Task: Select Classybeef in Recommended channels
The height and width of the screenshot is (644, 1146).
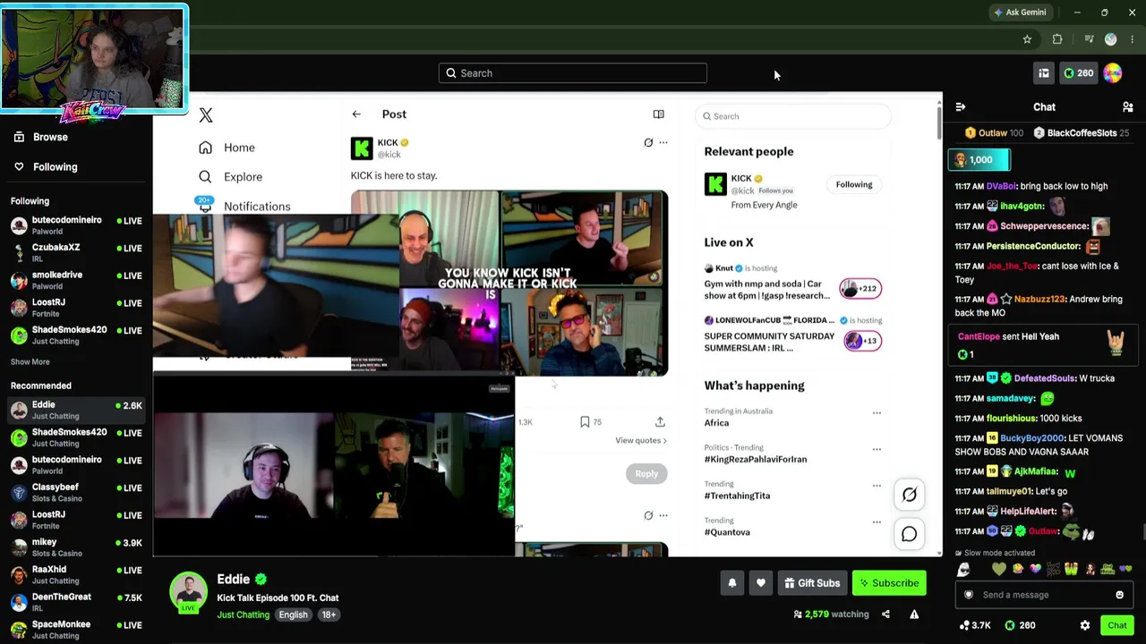Action: 76,493
